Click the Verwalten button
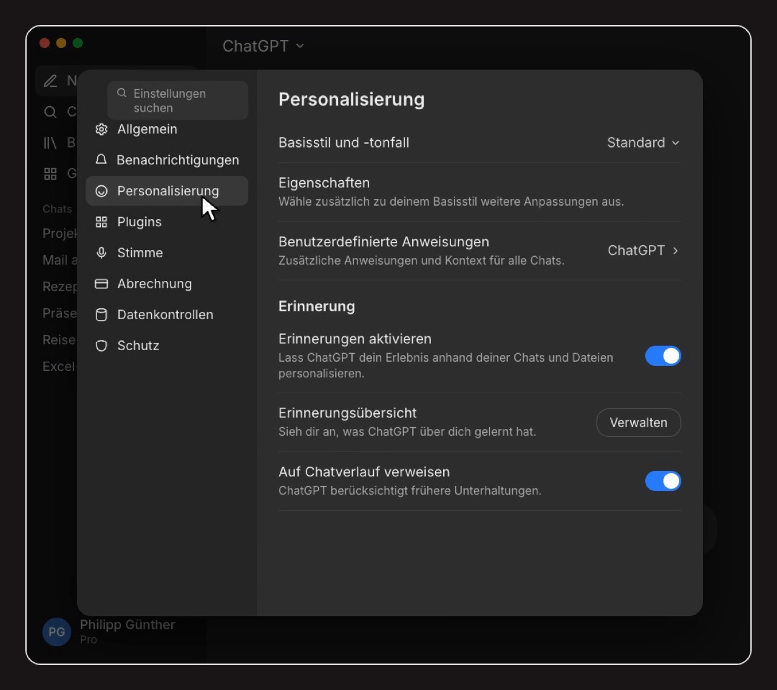The width and height of the screenshot is (777, 690). (639, 423)
